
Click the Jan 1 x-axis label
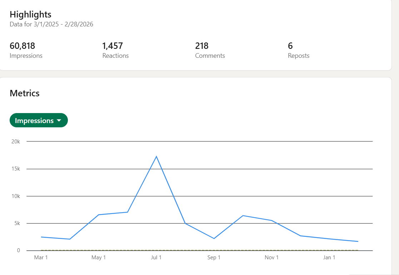click(329, 258)
